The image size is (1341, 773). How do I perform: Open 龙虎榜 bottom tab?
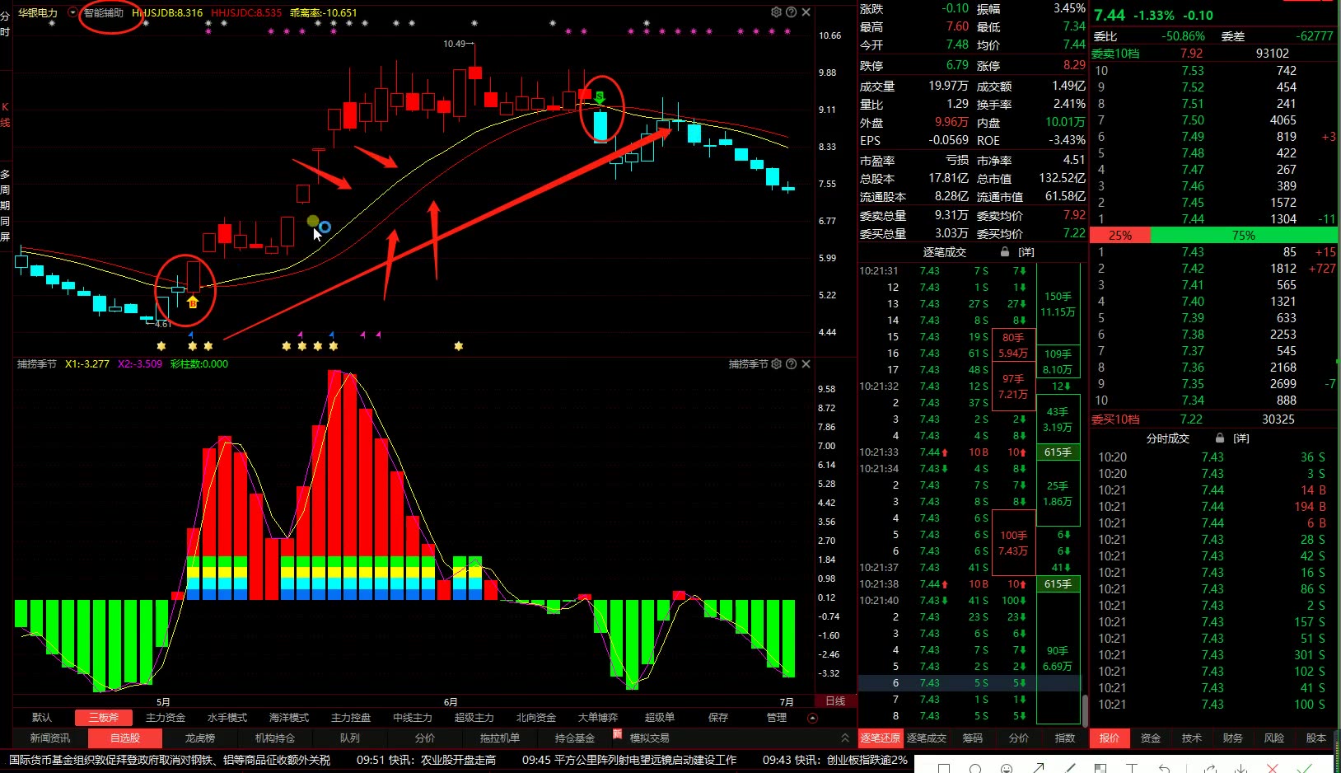(x=200, y=738)
